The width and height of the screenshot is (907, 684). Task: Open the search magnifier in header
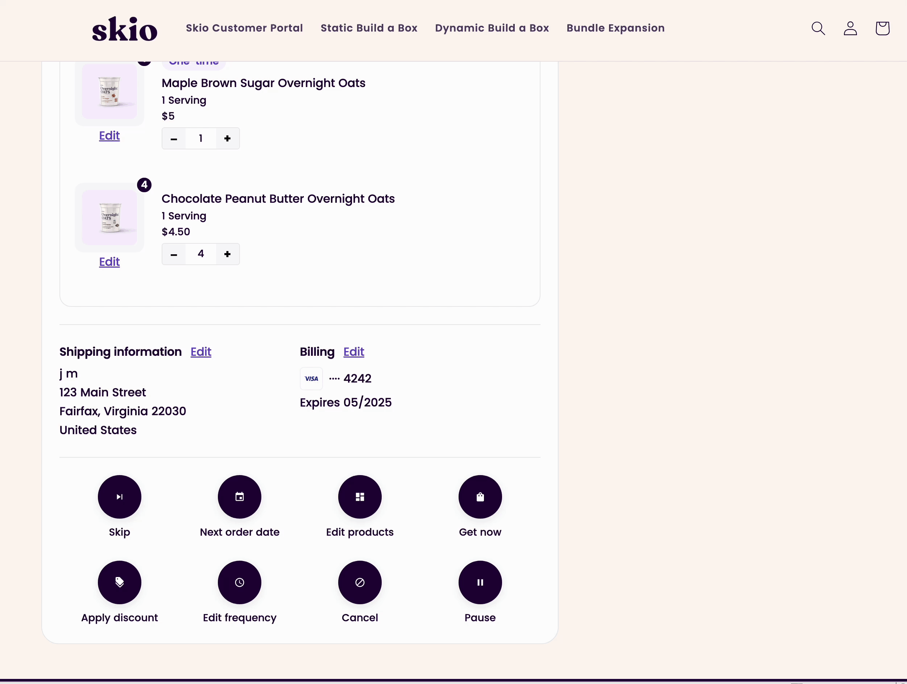[818, 28]
